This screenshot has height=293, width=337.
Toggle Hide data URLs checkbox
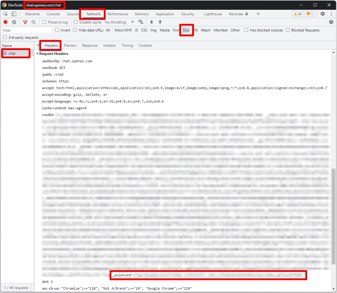75,30
